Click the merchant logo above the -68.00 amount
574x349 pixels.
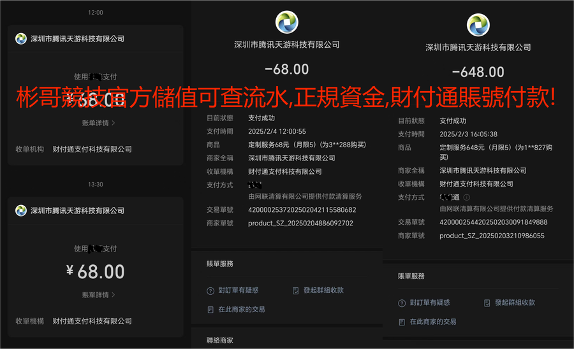click(286, 22)
